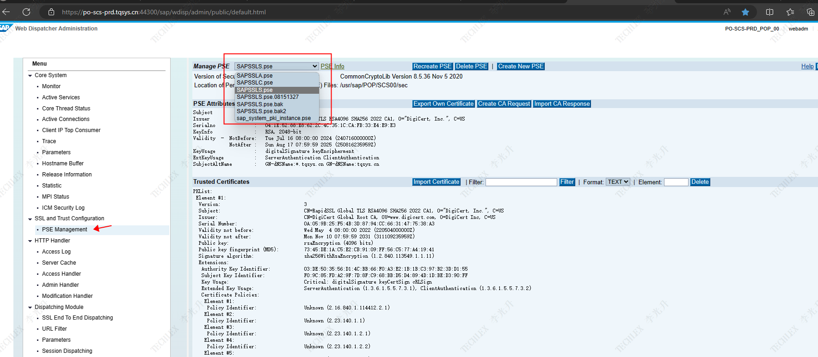
Task: Open the Manage PSE dropdown
Action: (x=277, y=66)
